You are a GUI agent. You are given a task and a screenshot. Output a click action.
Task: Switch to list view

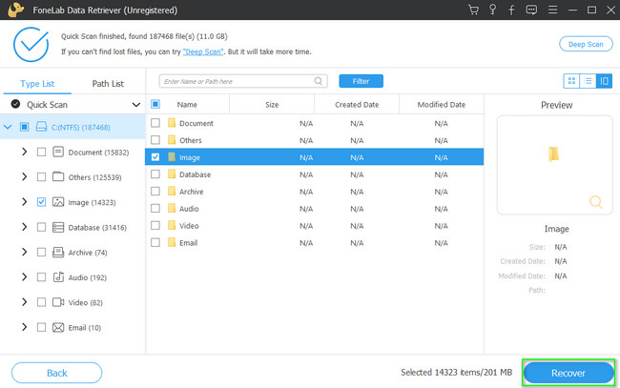pyautogui.click(x=588, y=81)
